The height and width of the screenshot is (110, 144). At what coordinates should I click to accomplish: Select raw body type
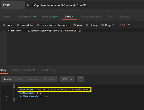pyautogui.click(x=78, y=25)
